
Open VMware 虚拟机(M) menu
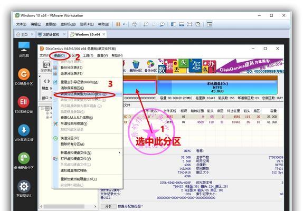(x=68, y=24)
